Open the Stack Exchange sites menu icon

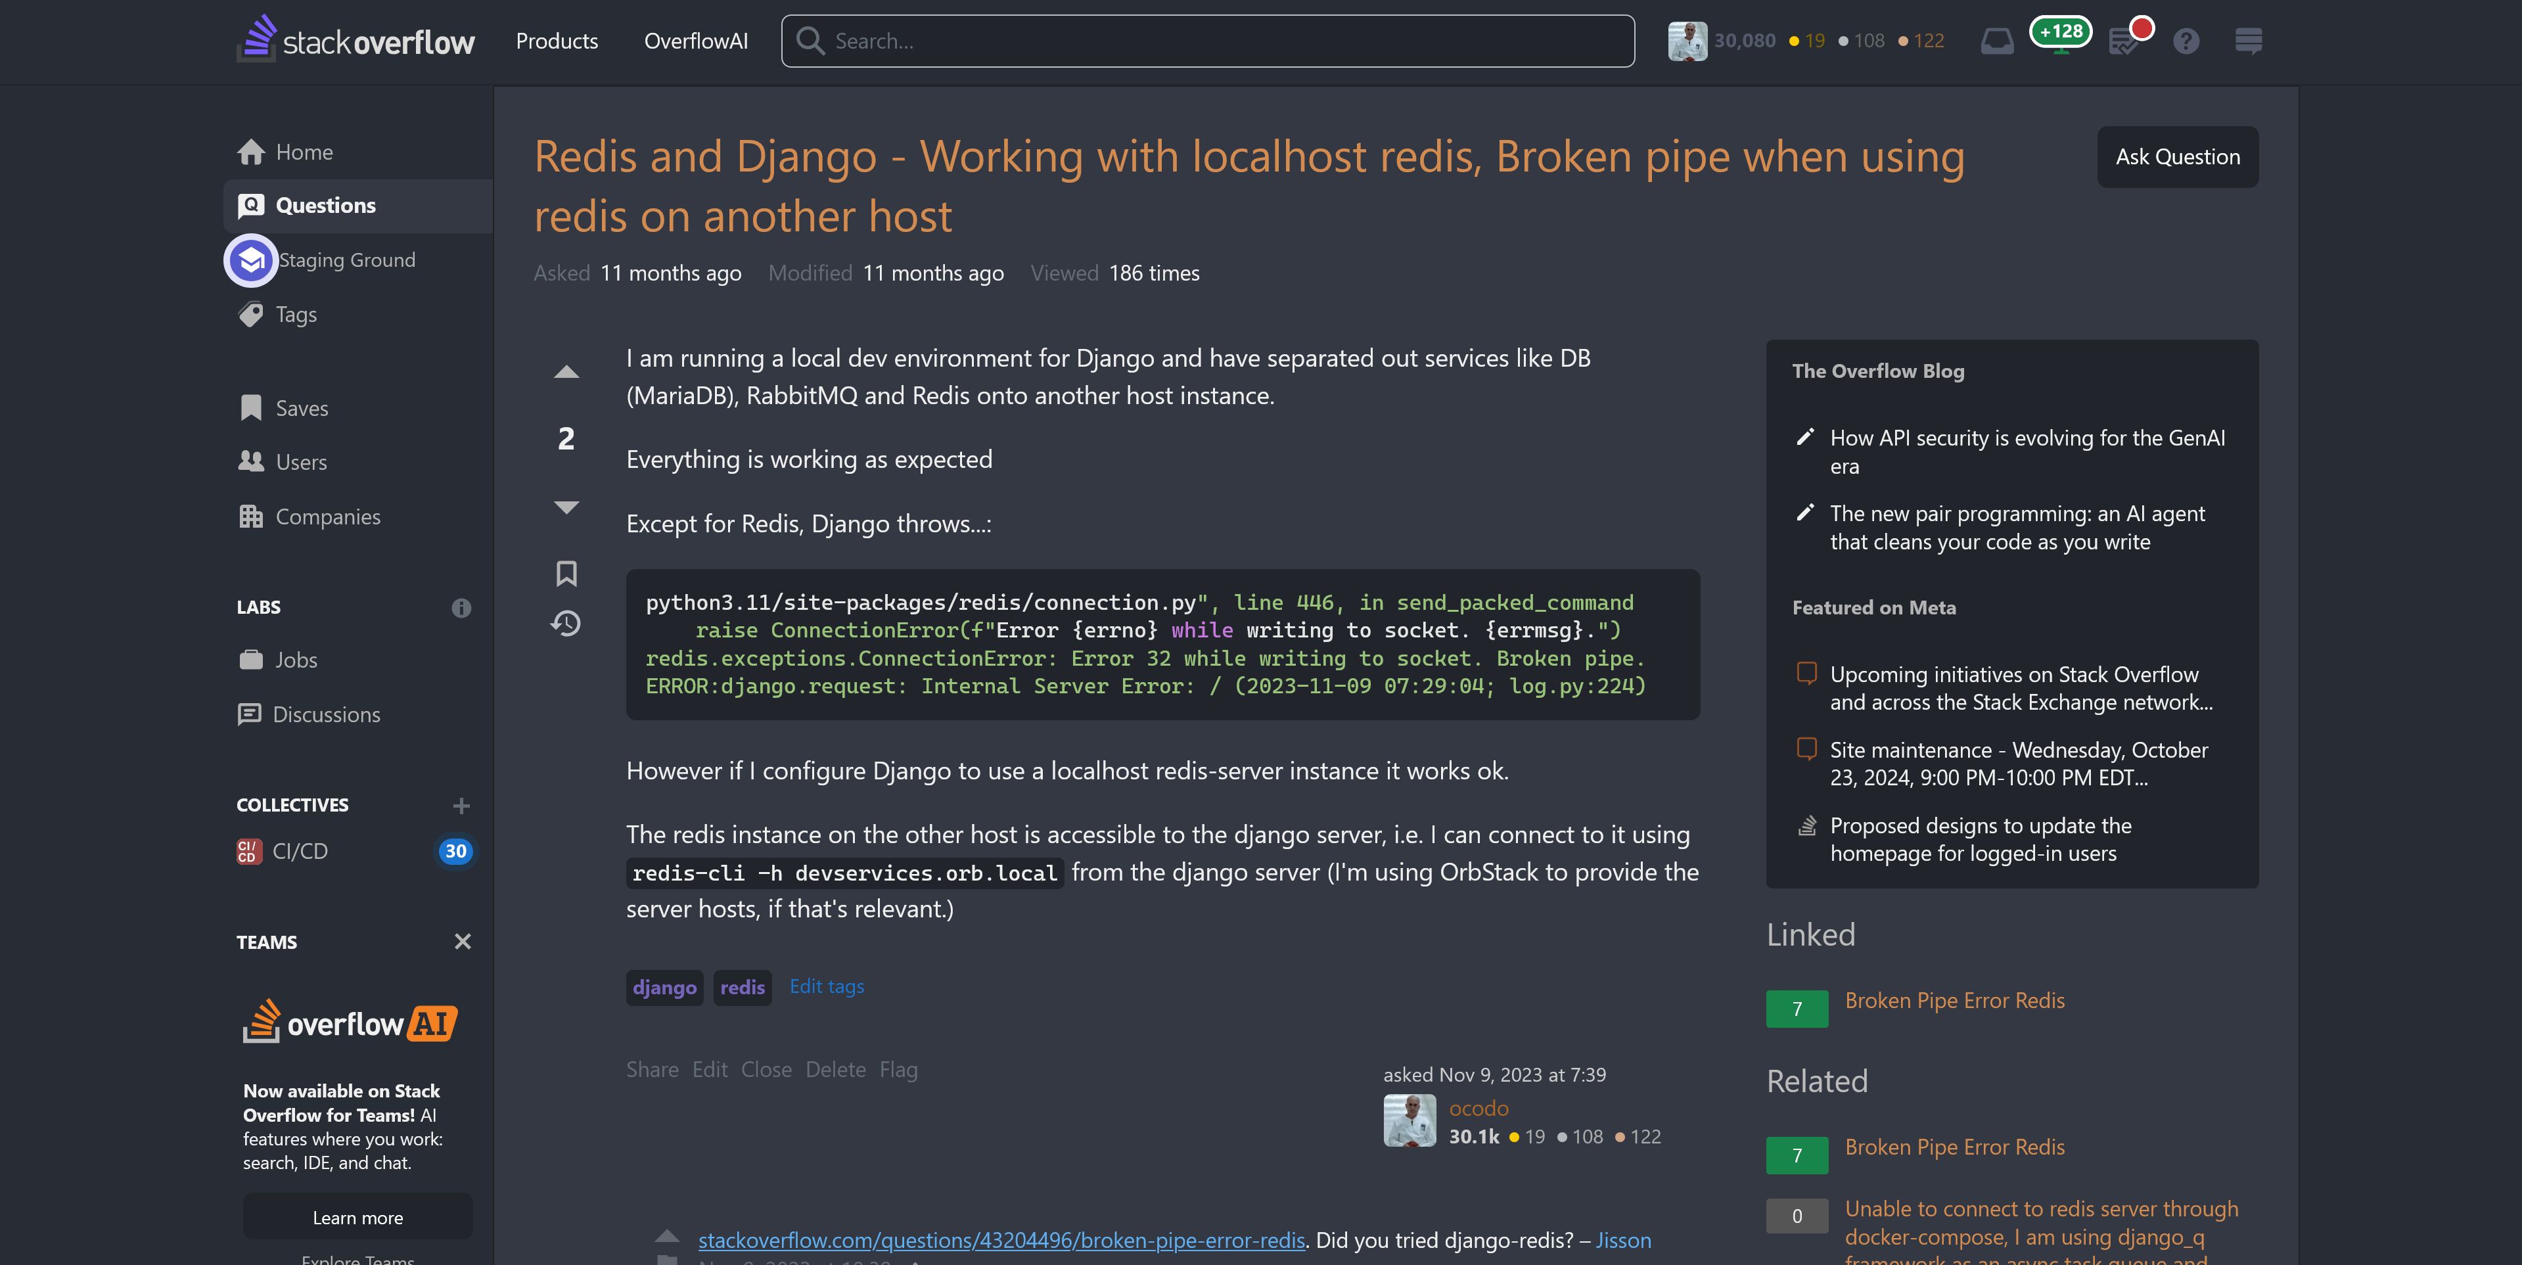(x=2248, y=41)
